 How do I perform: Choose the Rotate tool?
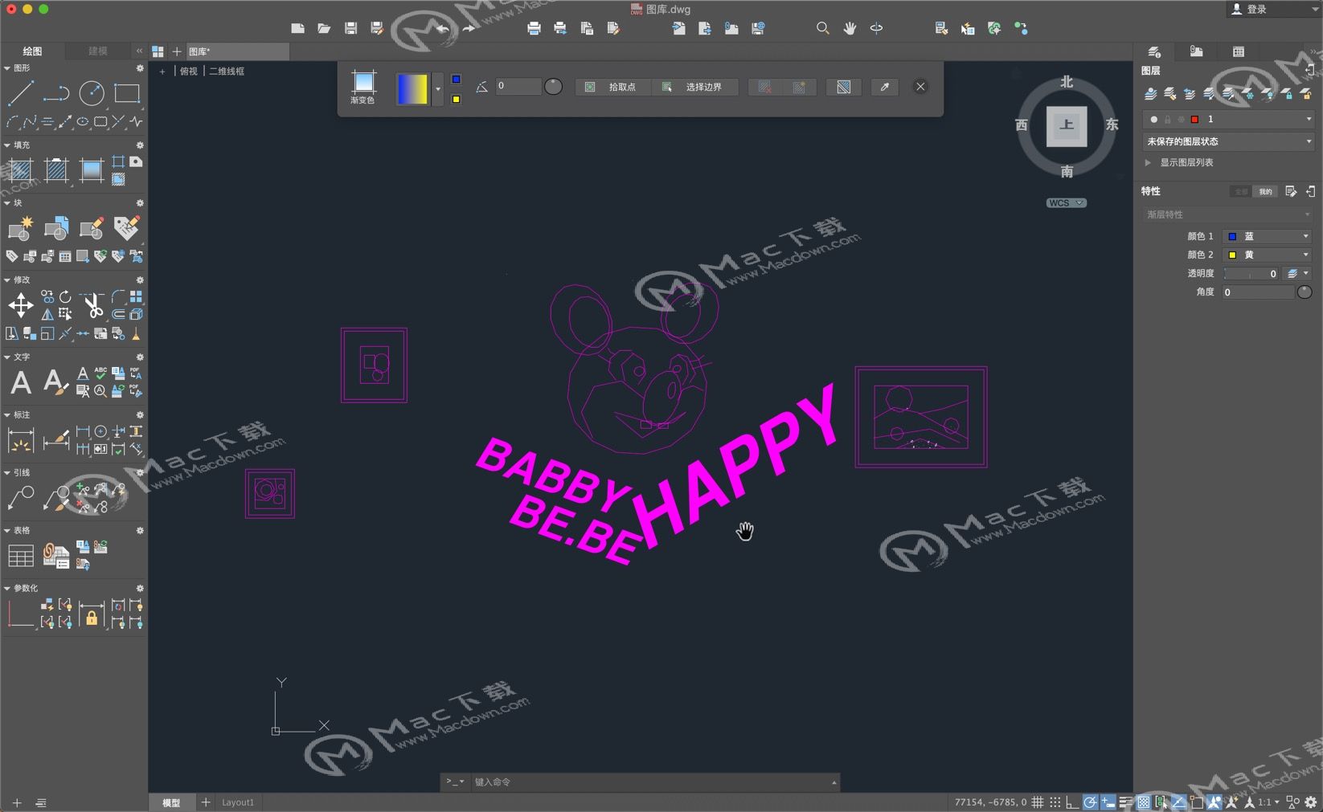65,297
